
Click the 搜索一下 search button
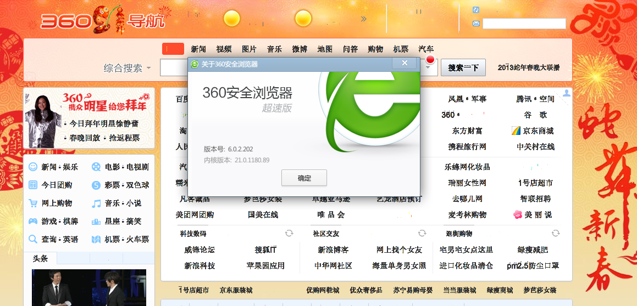tap(463, 67)
